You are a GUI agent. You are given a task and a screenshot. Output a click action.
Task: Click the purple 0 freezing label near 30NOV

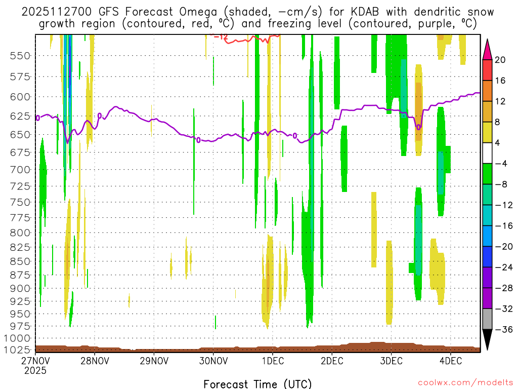coord(198,140)
